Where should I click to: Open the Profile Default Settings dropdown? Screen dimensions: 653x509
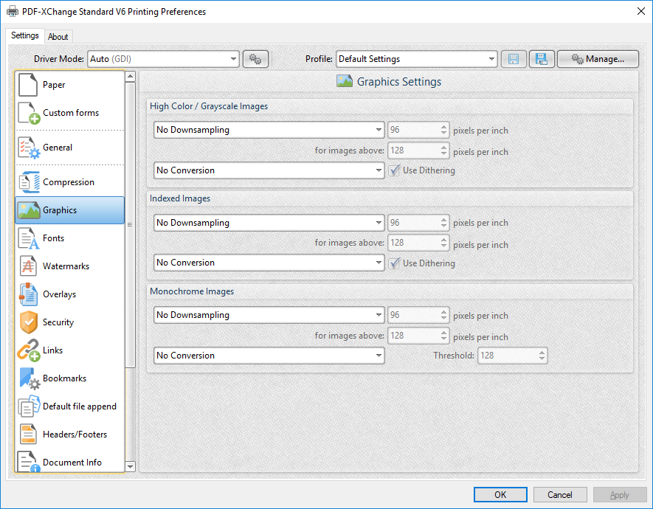(x=416, y=59)
